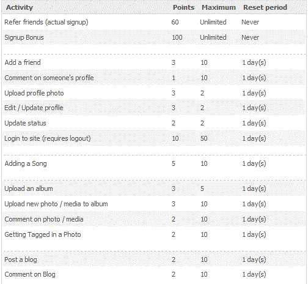The width and height of the screenshot is (308, 284).
Task: Select Comment on someone's profile row
Action: (x=154, y=78)
